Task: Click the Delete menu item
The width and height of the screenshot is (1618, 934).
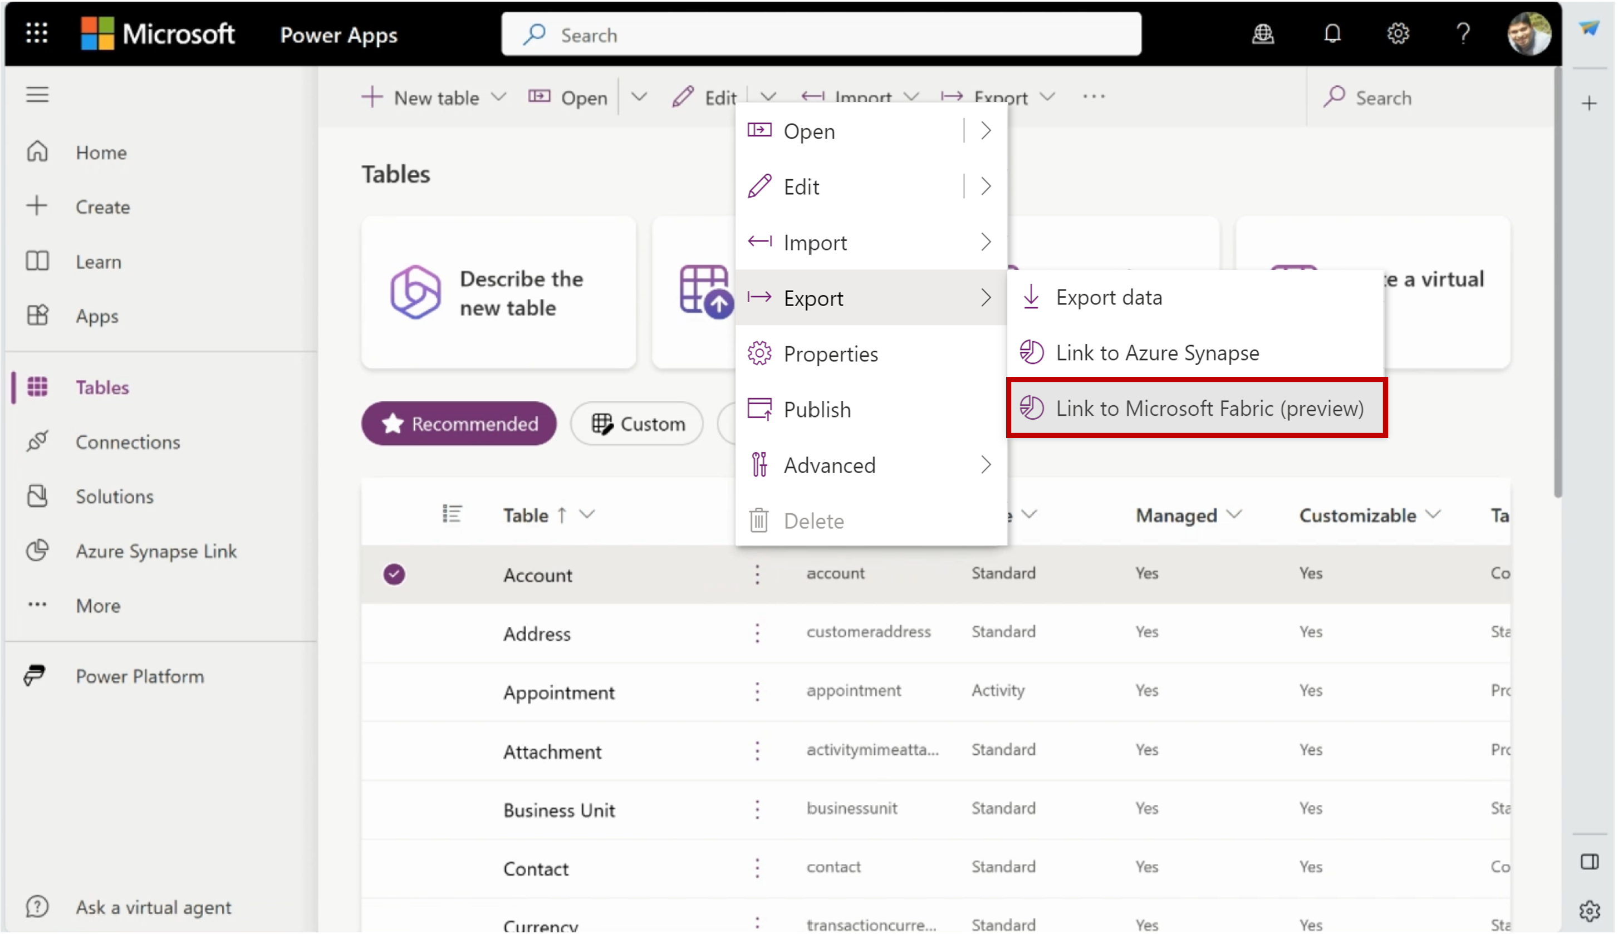Action: tap(814, 519)
